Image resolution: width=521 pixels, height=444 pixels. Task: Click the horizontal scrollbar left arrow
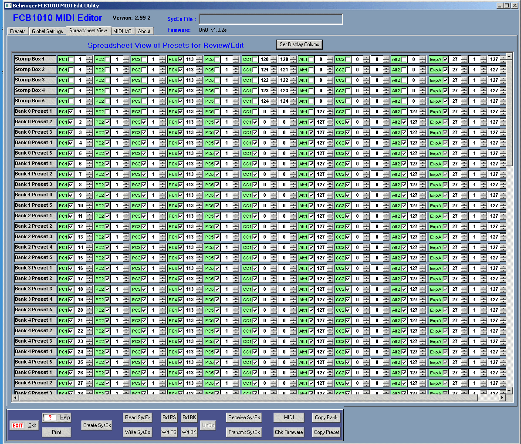coord(15,397)
